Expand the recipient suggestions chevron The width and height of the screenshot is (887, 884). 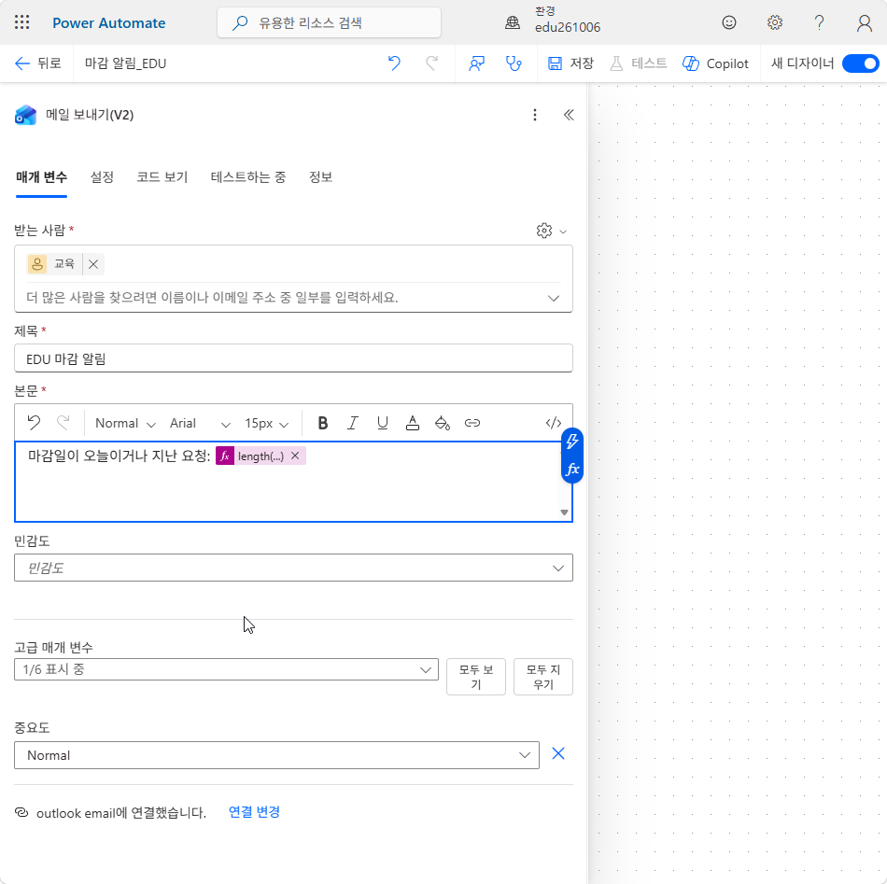click(x=554, y=298)
